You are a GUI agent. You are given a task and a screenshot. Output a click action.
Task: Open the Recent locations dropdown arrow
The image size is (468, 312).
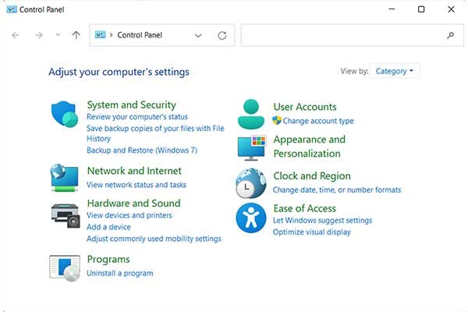click(58, 35)
